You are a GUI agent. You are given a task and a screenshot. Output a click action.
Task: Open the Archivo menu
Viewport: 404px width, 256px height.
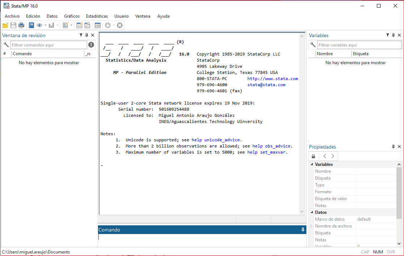click(12, 16)
